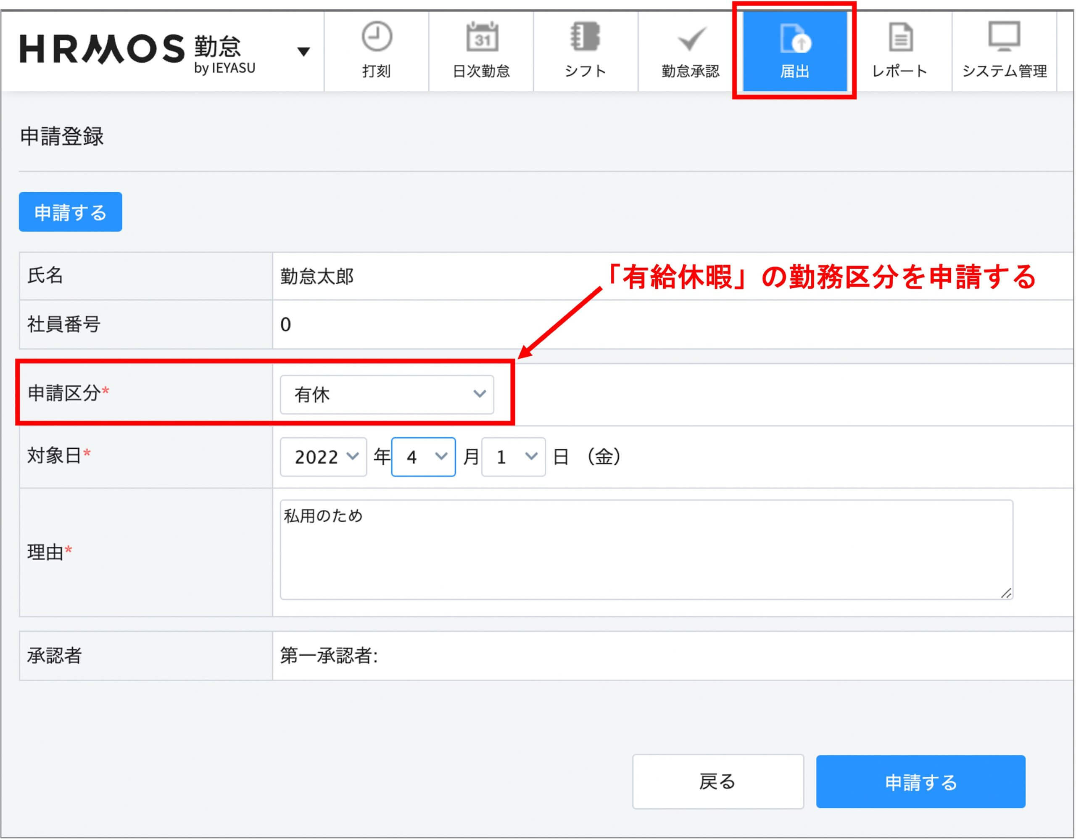Click the document icon for レポート
Image resolution: width=1076 pixels, height=839 pixels.
[x=900, y=37]
